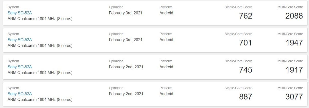This screenshot has width=309, height=108.
Task: Open the Sony SO-52A link scoring 762
Action: click(20, 13)
